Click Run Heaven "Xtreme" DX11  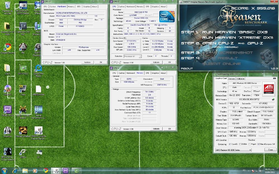point(238,38)
